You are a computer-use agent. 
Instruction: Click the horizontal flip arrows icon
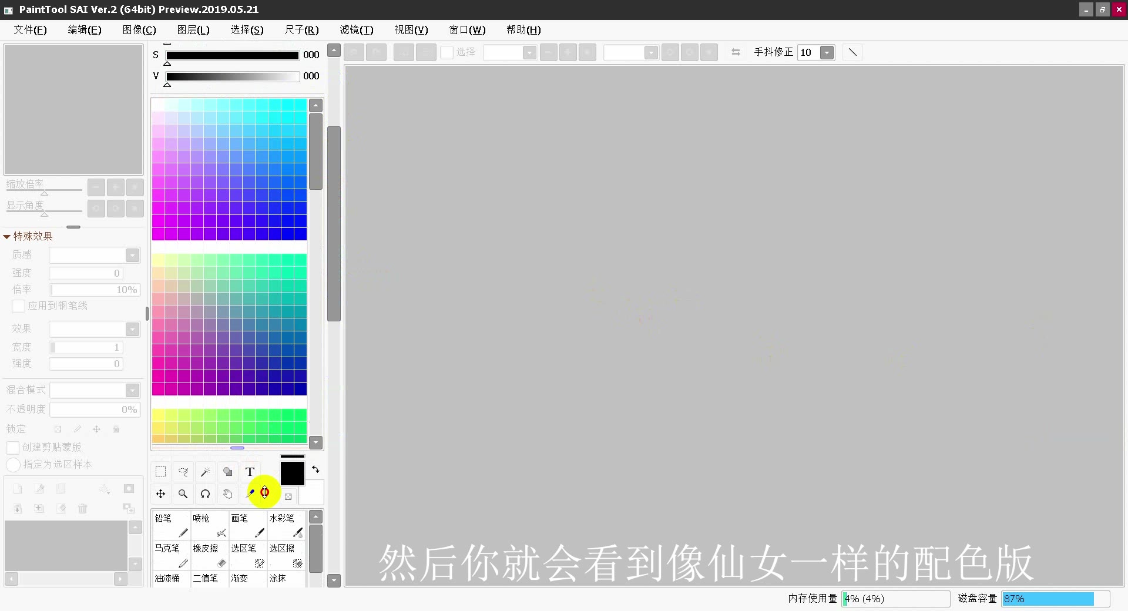[736, 52]
